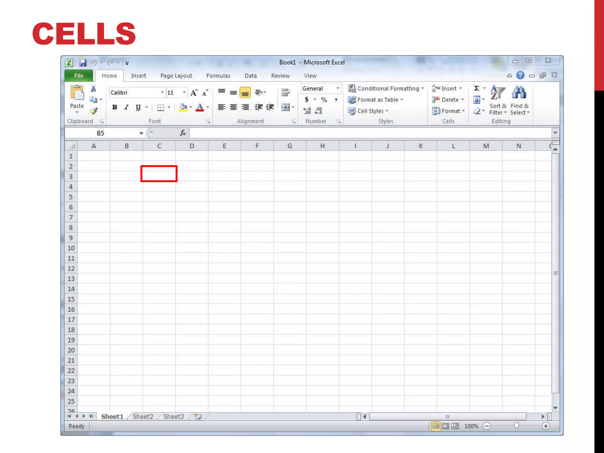Viewport: 604px width, 453px height.
Task: Click the AutoSum sigma icon
Action: [x=477, y=88]
